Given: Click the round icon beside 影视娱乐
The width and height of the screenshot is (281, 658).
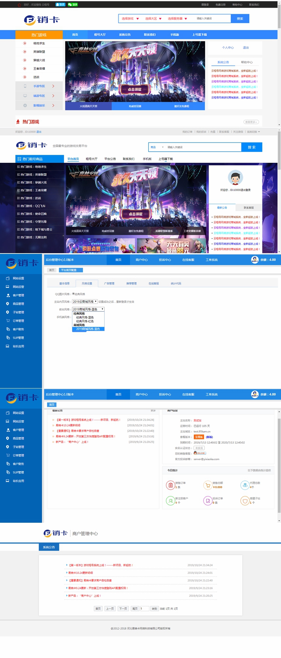Looking at the screenshot, I should [x=25, y=105].
